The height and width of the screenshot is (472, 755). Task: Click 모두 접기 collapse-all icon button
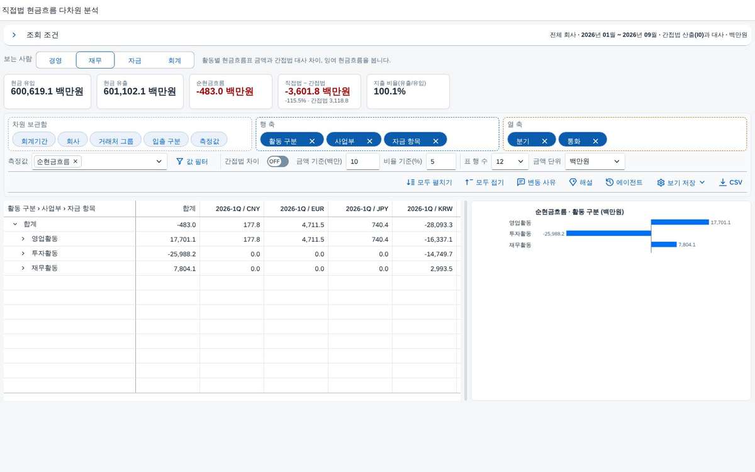point(484,183)
